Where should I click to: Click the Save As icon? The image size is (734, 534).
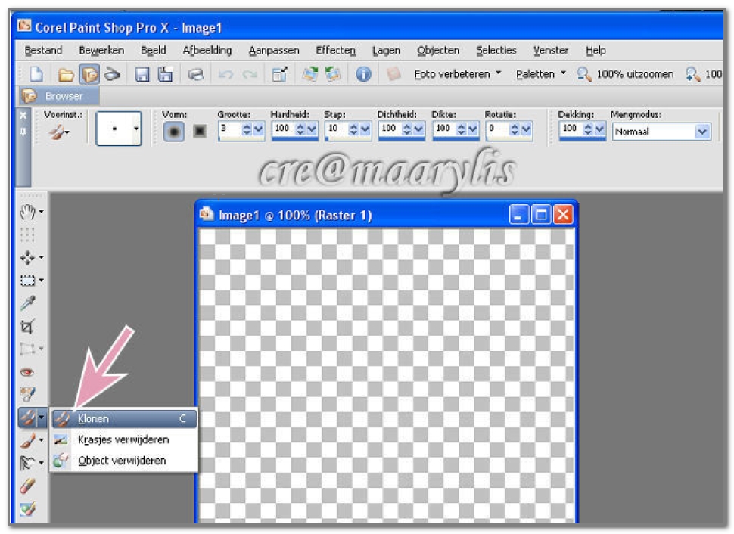coord(165,74)
